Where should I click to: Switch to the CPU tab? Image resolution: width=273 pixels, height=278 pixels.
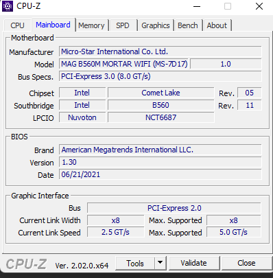click(17, 25)
